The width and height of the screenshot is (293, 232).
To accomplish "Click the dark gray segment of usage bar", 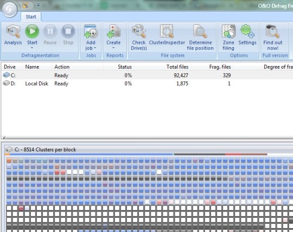I will (x=199, y=154).
